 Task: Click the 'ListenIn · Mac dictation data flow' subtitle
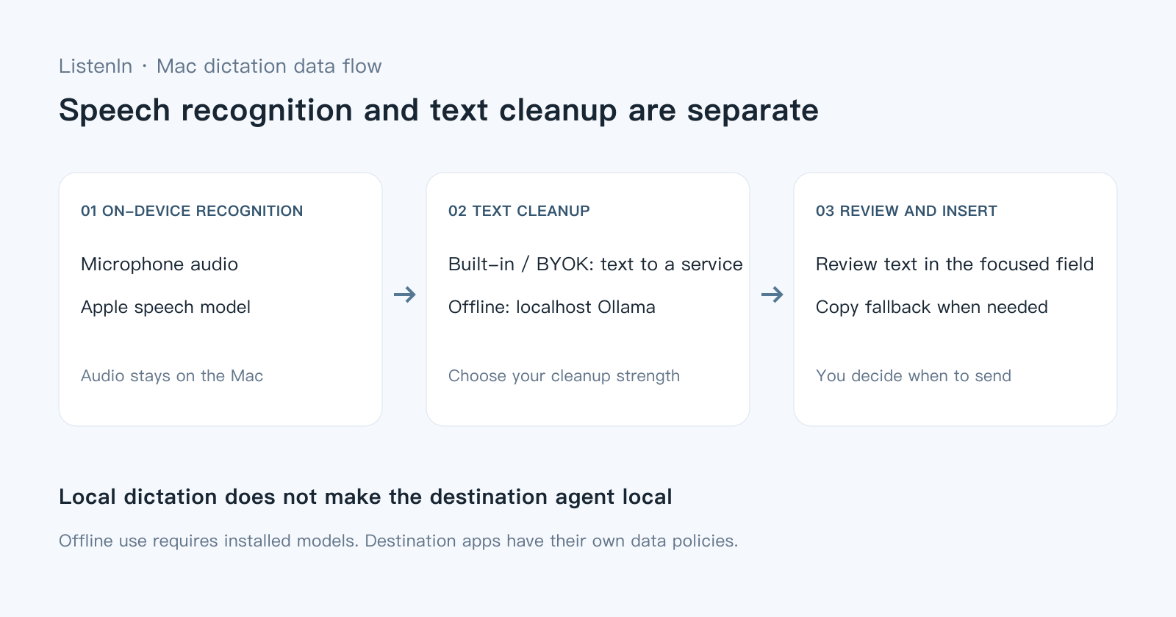pos(220,66)
